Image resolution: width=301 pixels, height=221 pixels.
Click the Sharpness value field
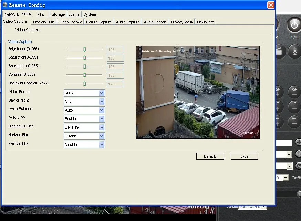pyautogui.click(x=115, y=67)
